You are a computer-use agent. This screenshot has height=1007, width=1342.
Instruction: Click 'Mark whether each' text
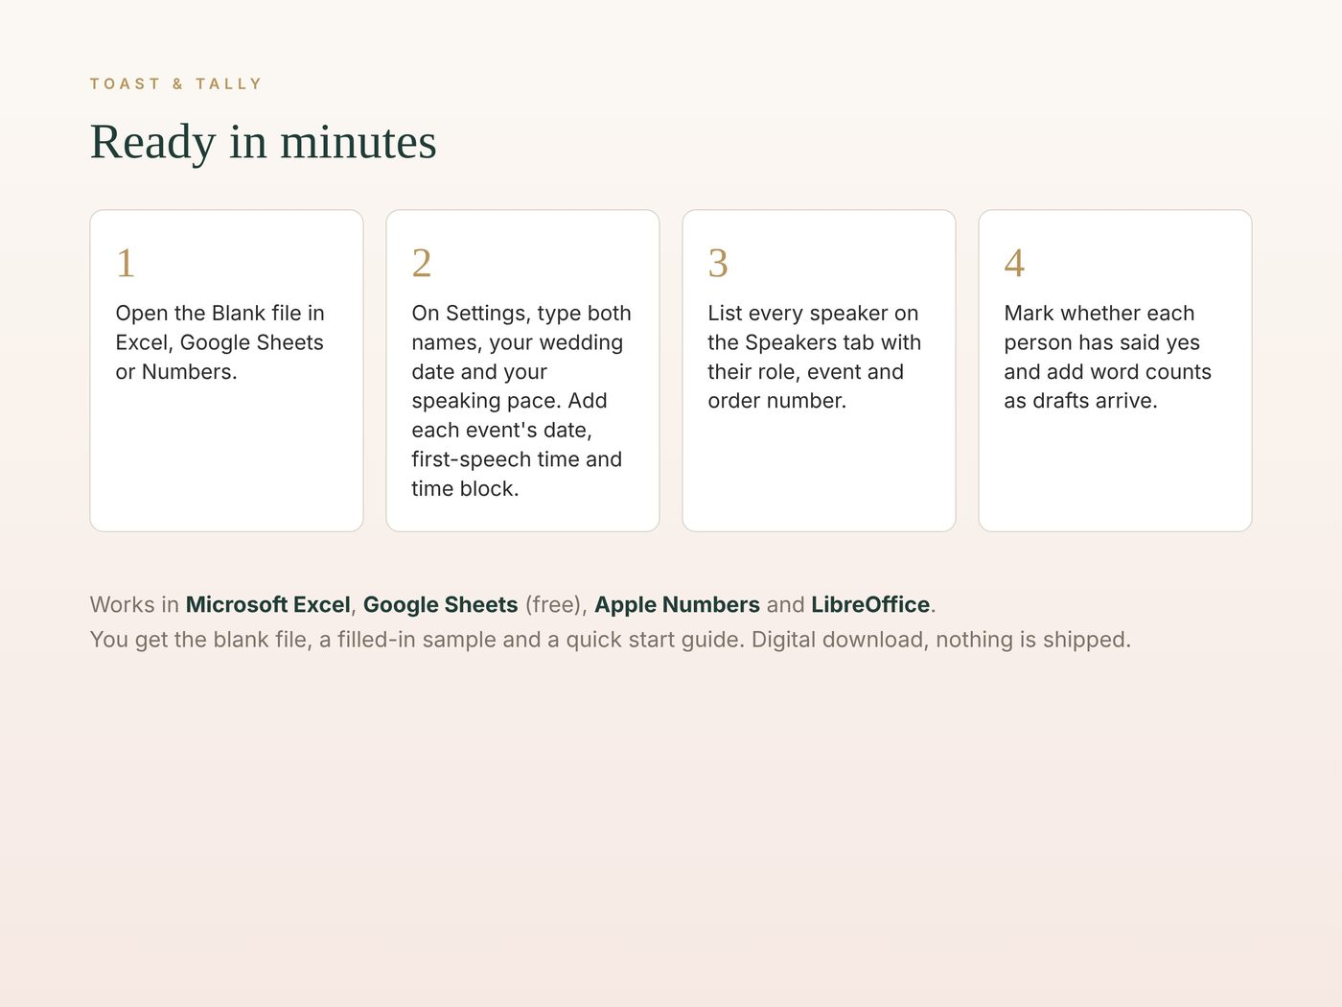tap(1099, 314)
